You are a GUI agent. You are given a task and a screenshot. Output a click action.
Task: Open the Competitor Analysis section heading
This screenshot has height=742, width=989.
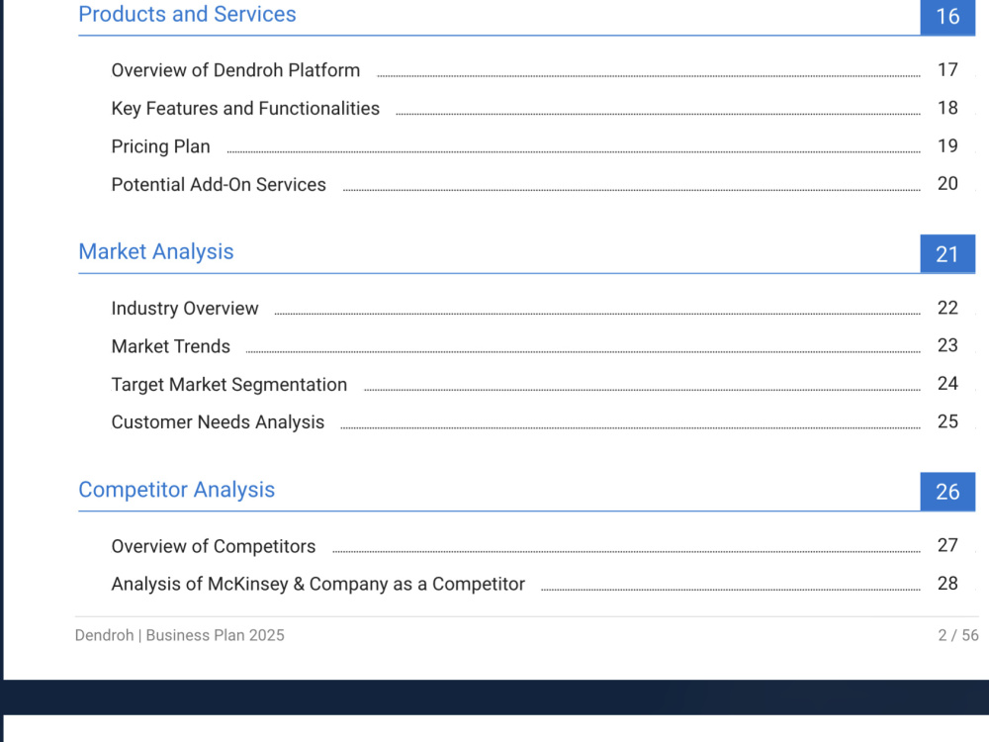click(177, 490)
